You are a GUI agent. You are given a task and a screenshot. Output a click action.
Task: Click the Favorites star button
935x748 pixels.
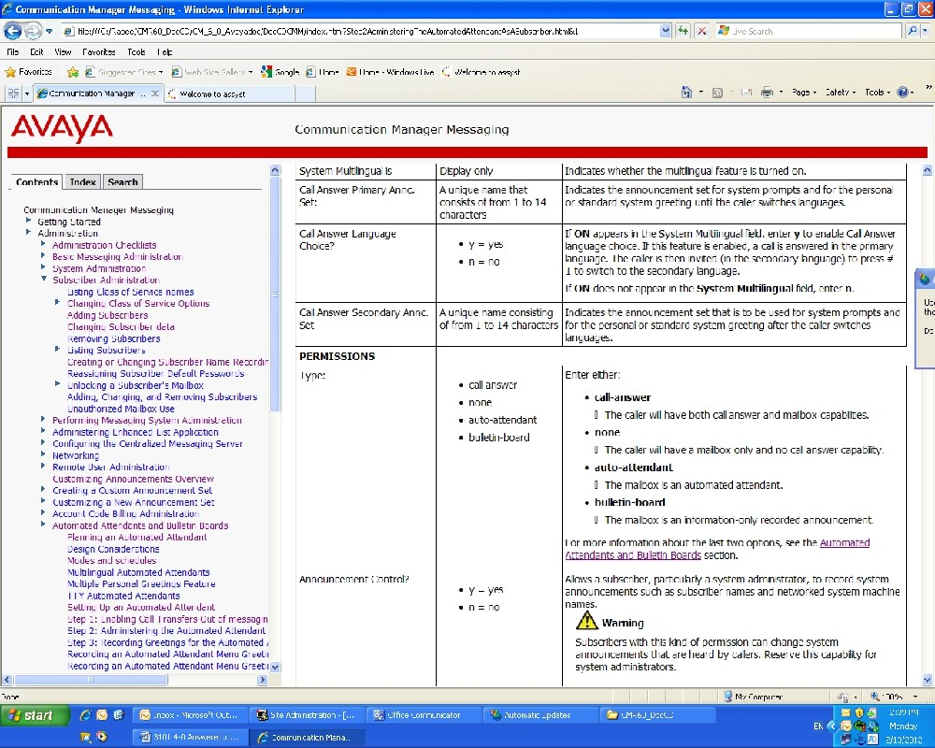(x=29, y=72)
